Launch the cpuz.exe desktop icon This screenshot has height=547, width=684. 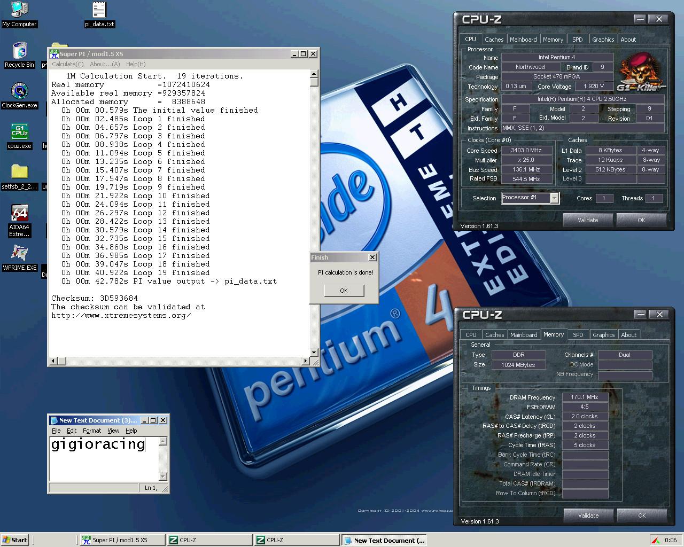[19, 136]
